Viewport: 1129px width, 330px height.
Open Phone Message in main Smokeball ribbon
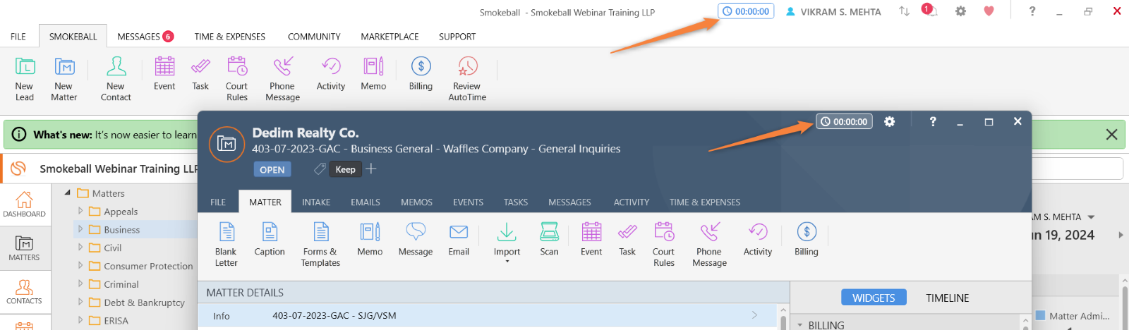tap(283, 78)
